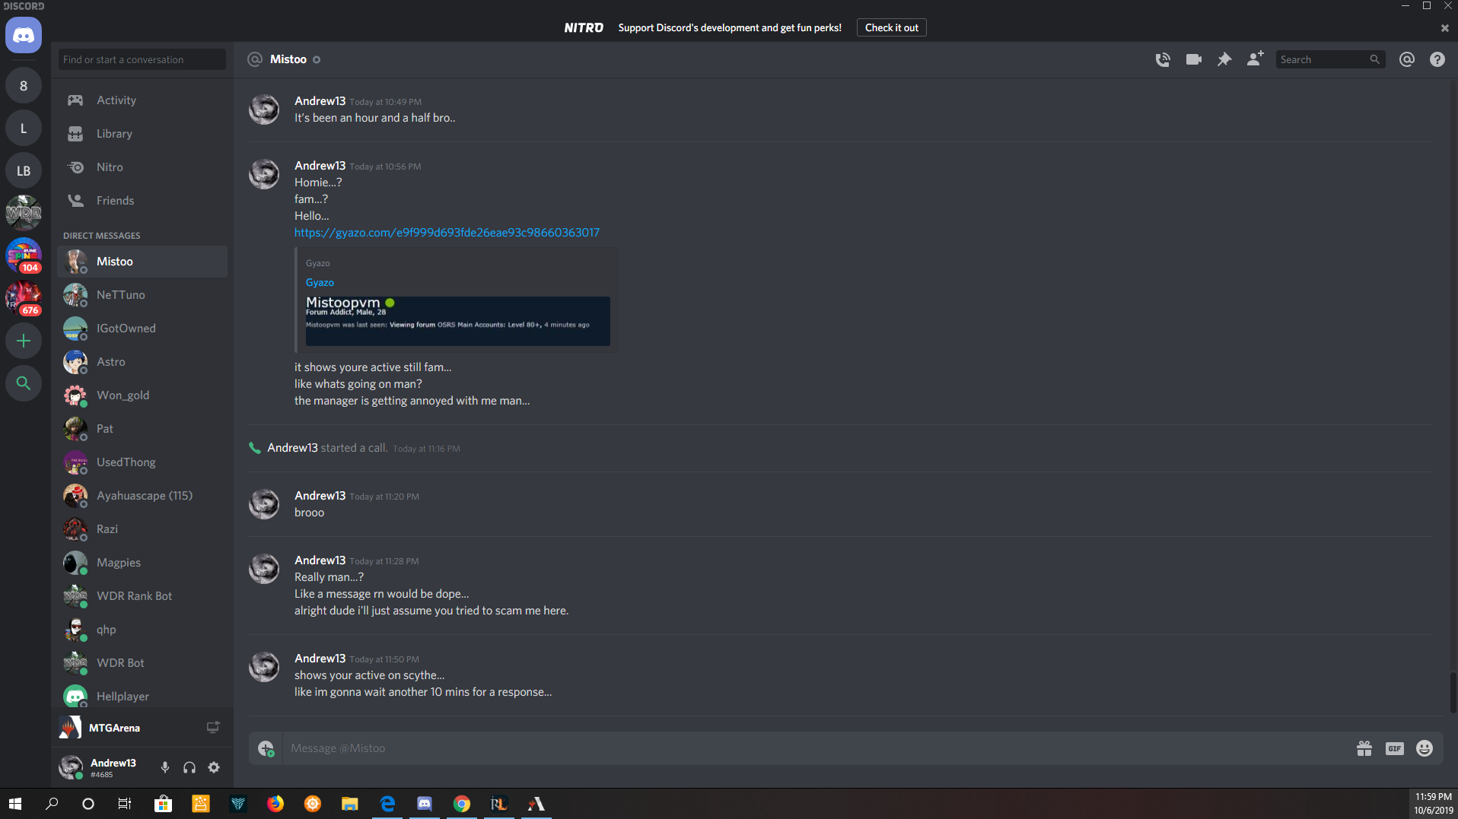
Task: Open the WDR Bot conversation
Action: 142,663
